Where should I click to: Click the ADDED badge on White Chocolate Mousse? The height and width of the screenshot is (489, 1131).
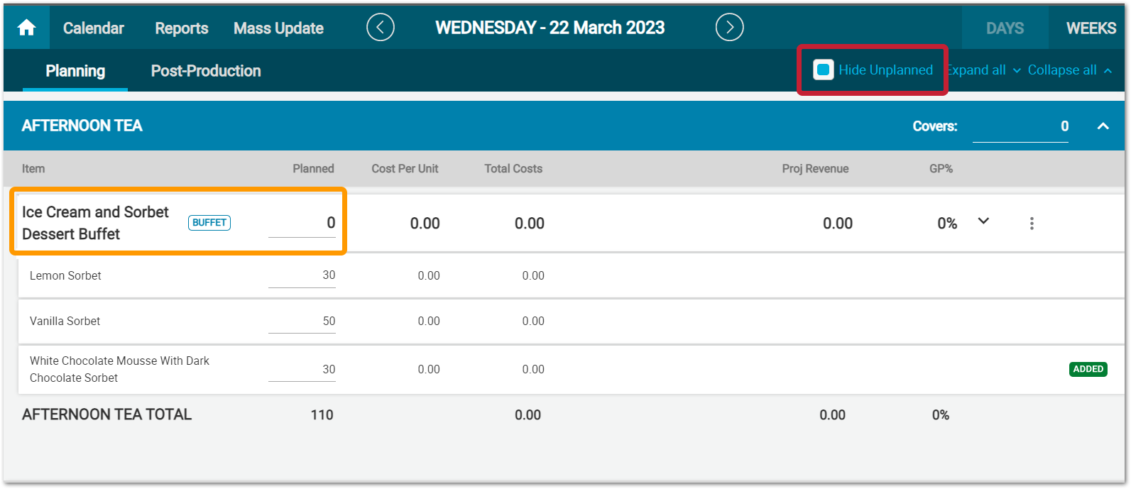(x=1088, y=369)
